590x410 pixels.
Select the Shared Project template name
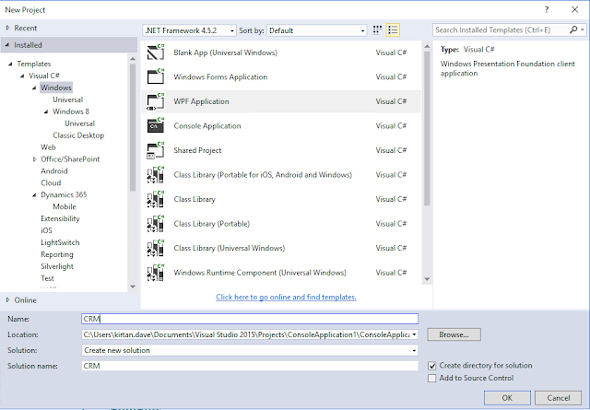[197, 150]
